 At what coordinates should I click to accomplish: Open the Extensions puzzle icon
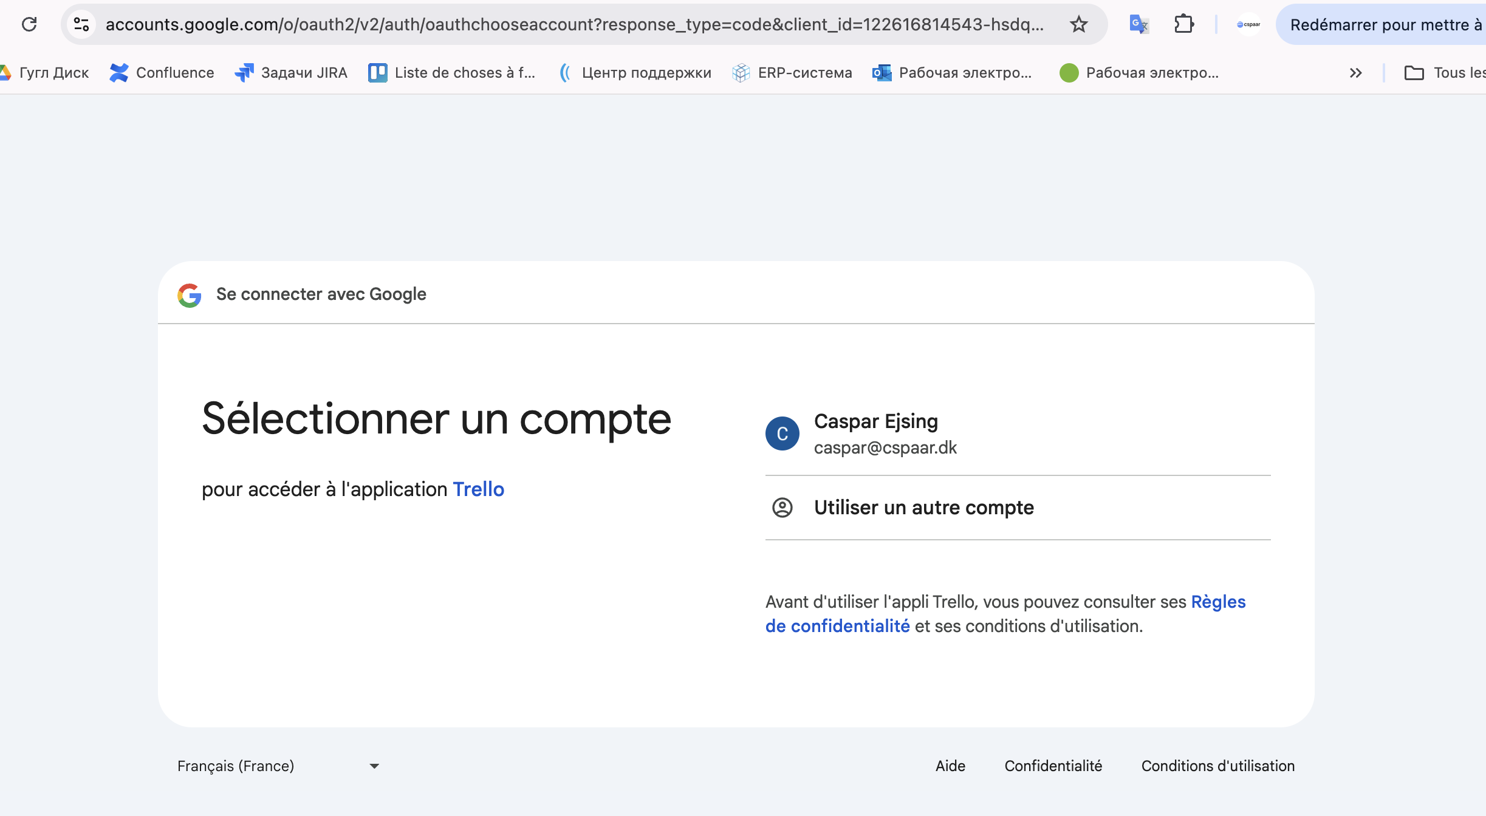(x=1183, y=24)
